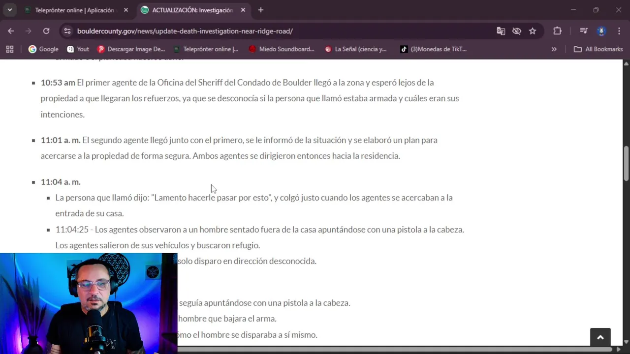630x354 pixels.
Task: Click the vertical page scrollbar thumb
Action: (626, 163)
